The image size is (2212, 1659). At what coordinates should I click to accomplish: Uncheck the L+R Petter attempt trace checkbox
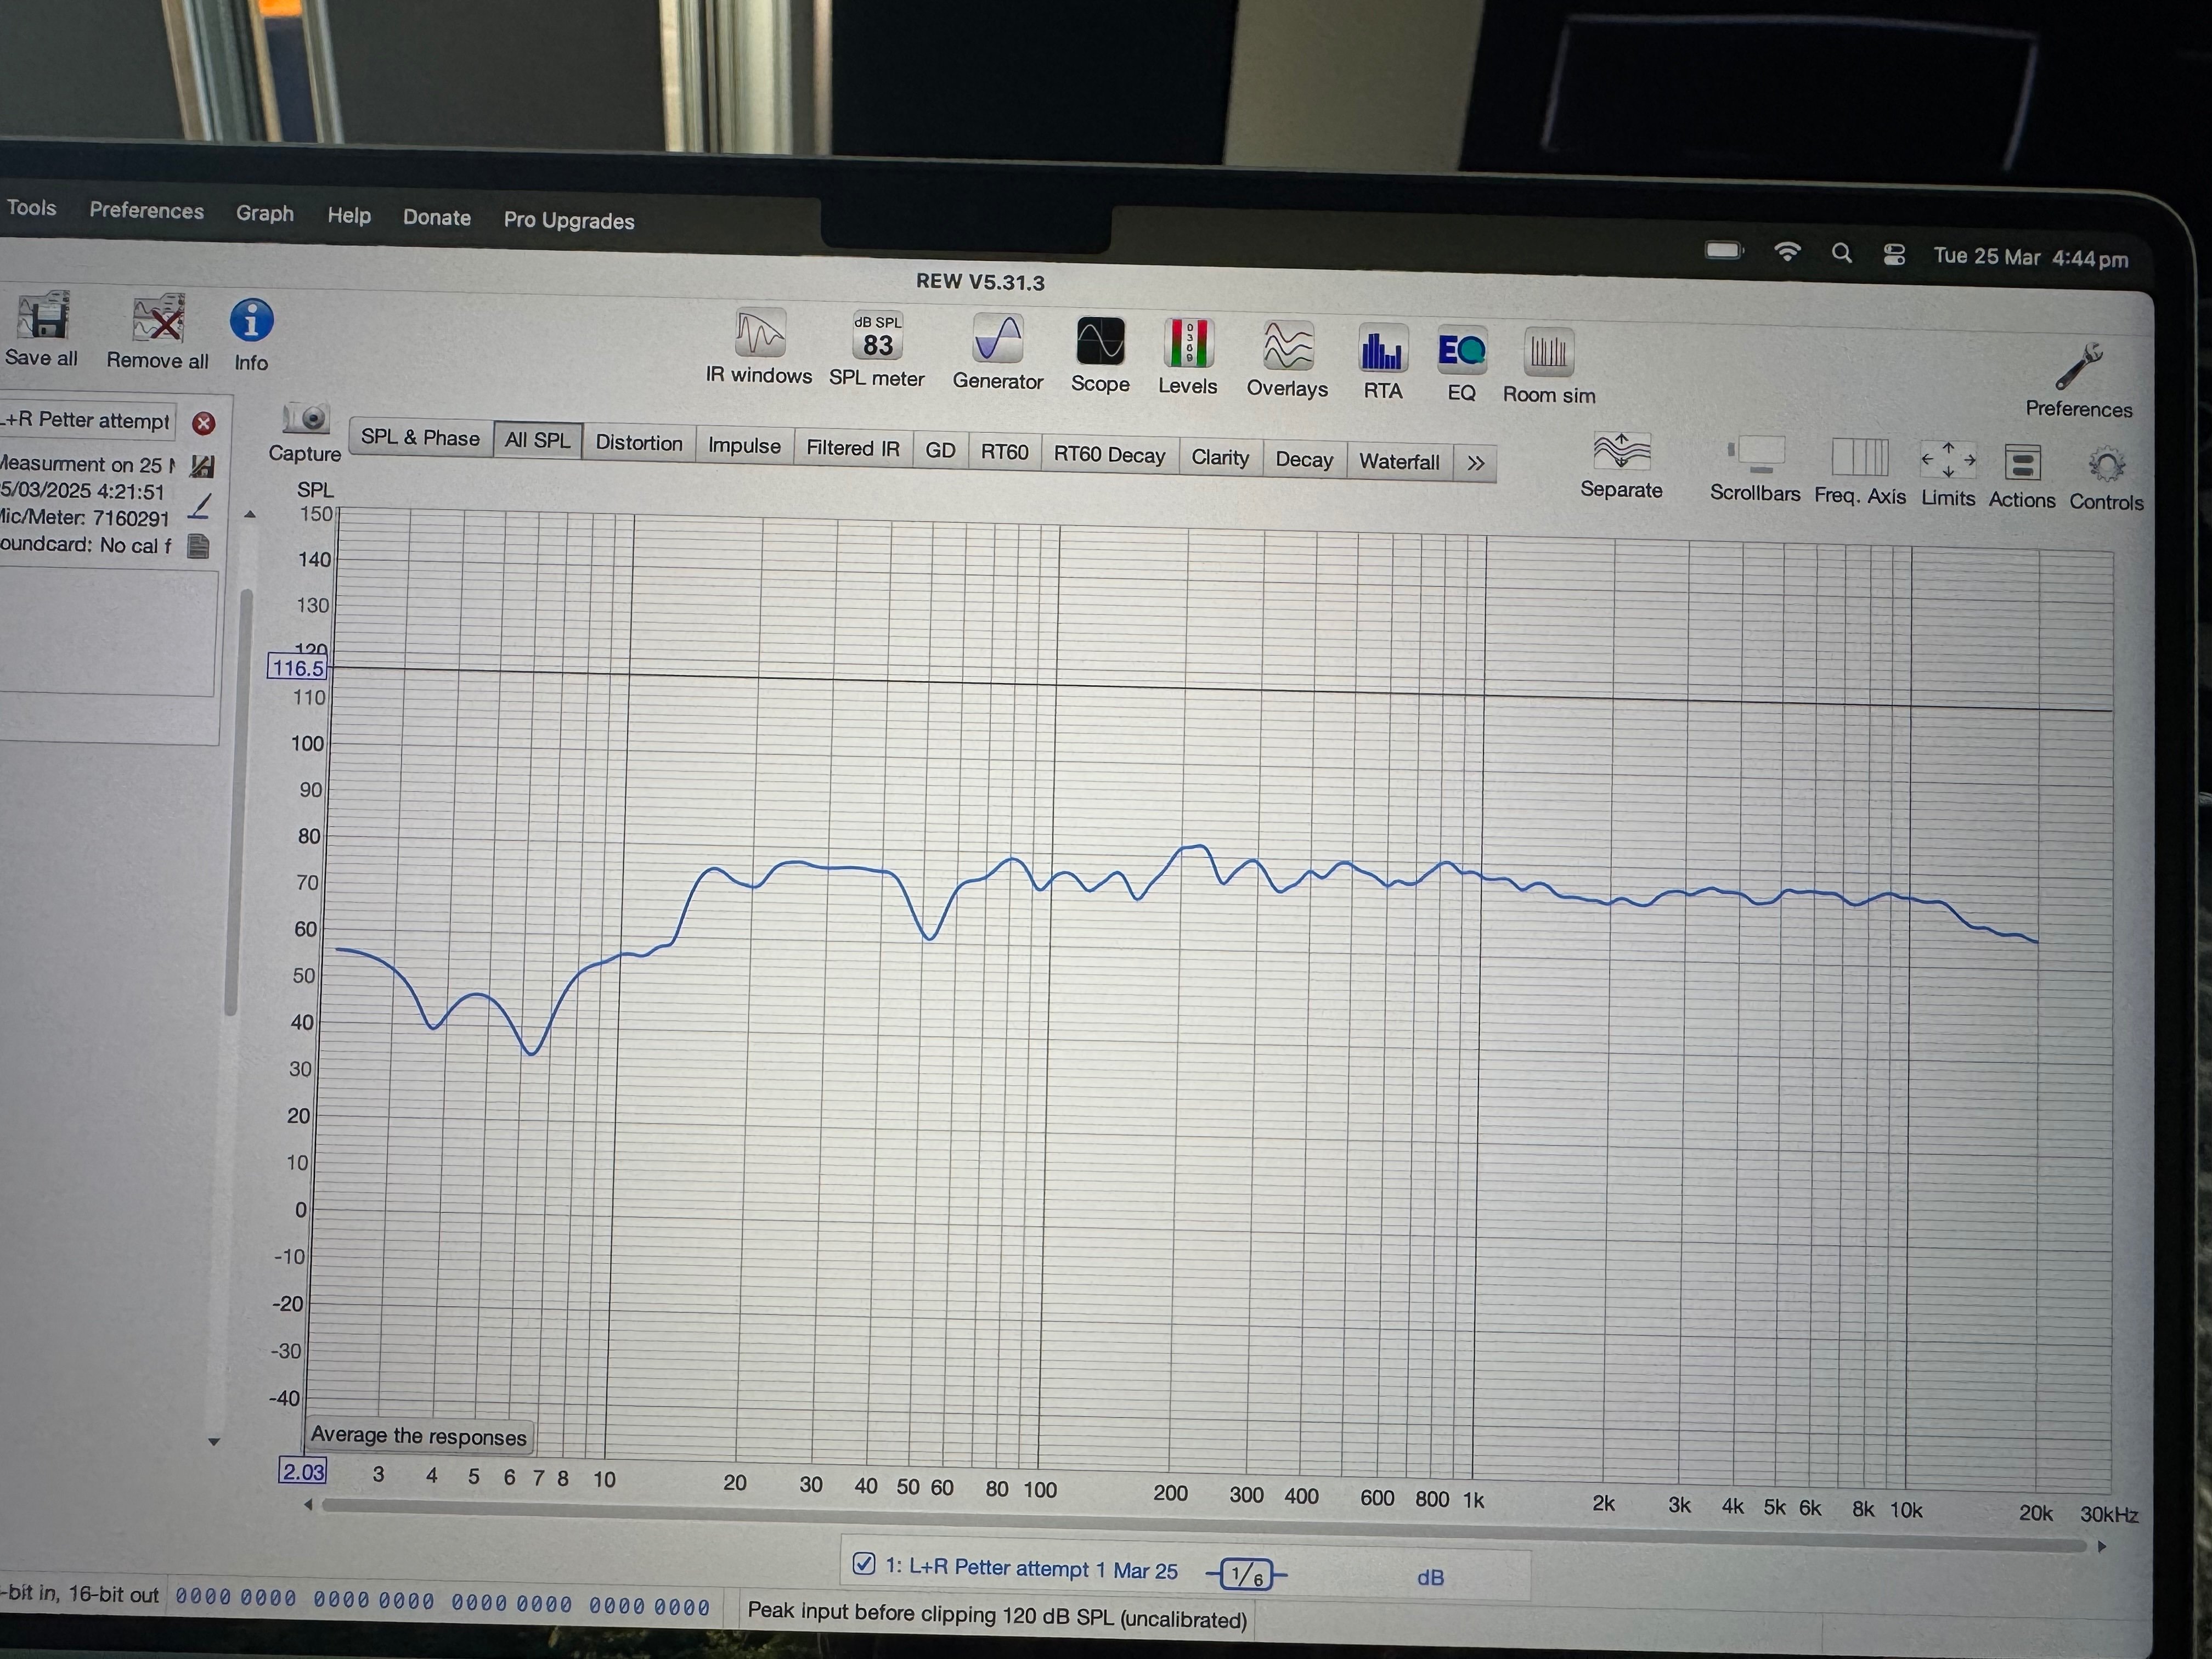[x=864, y=1563]
